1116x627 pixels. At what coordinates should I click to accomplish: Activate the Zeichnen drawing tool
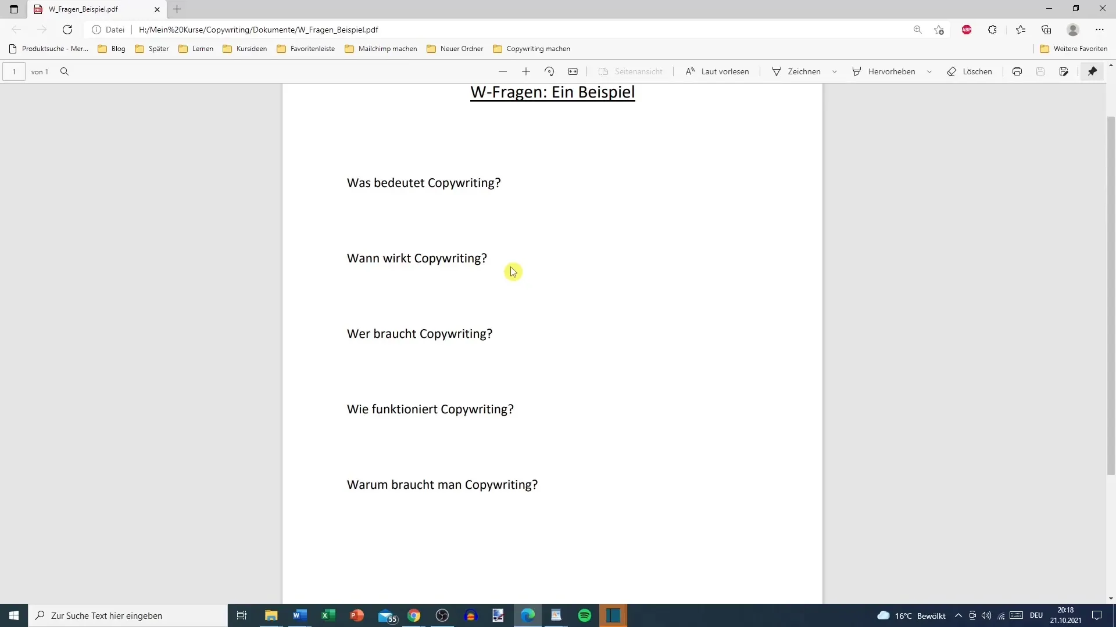pos(796,71)
